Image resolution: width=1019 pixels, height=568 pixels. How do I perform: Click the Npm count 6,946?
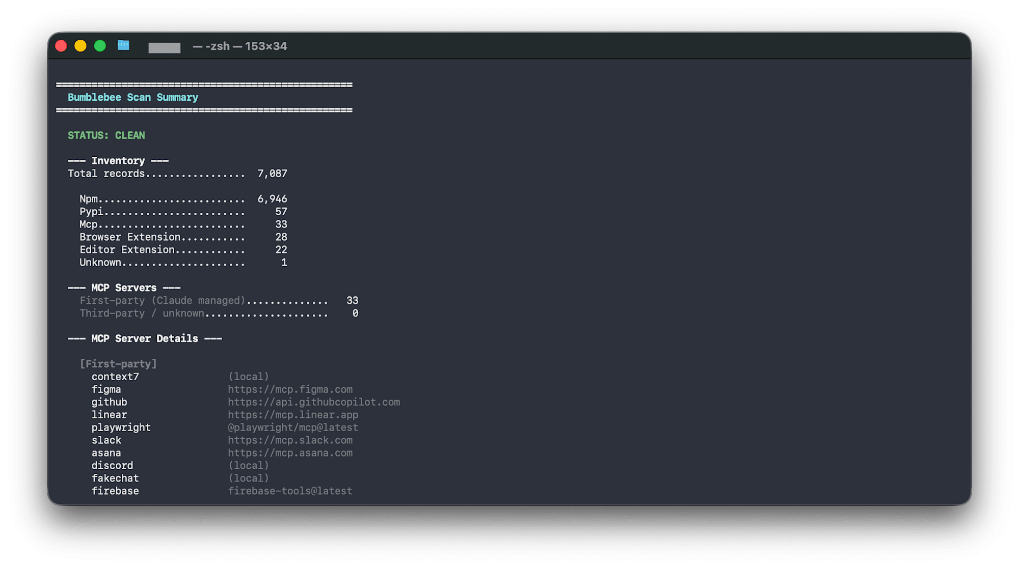[x=272, y=199]
